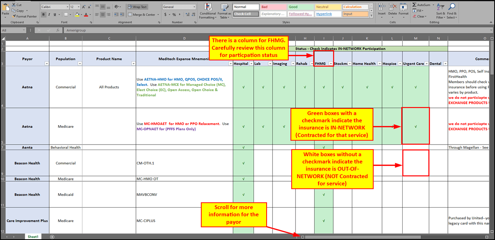Open Conditional Formatting menu

pos(208,11)
